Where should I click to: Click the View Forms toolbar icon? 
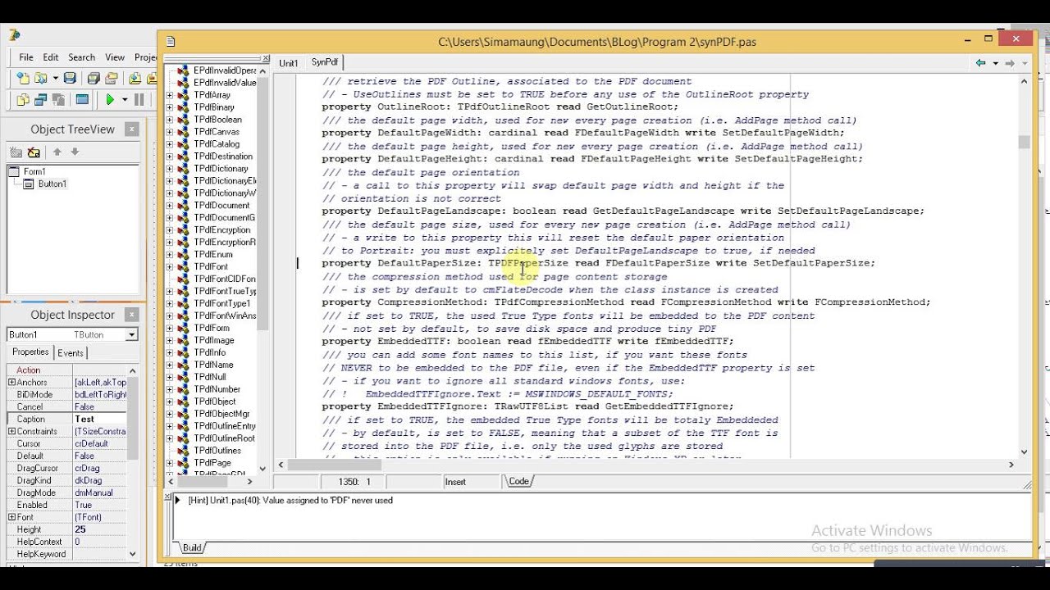click(41, 100)
